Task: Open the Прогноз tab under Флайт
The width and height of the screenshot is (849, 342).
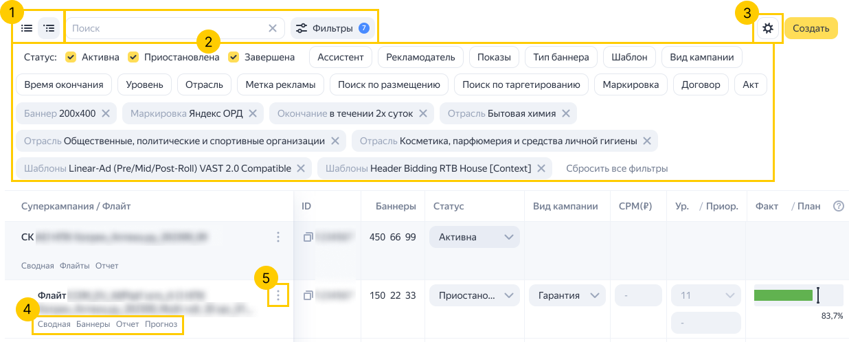Action: point(161,324)
